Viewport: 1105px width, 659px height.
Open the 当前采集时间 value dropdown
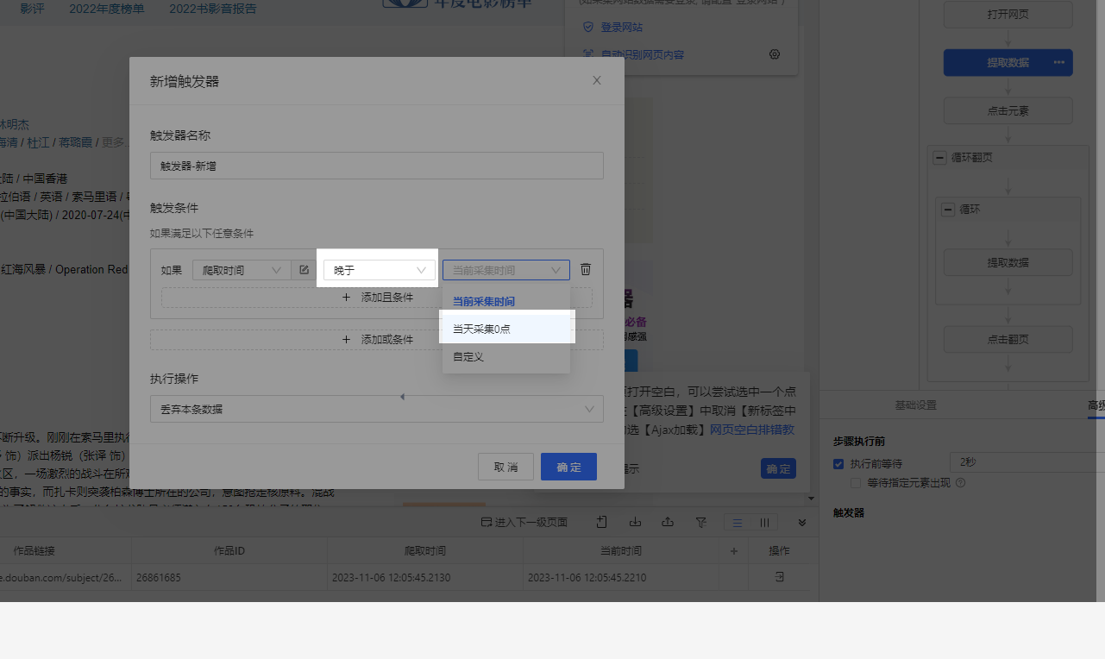point(506,270)
